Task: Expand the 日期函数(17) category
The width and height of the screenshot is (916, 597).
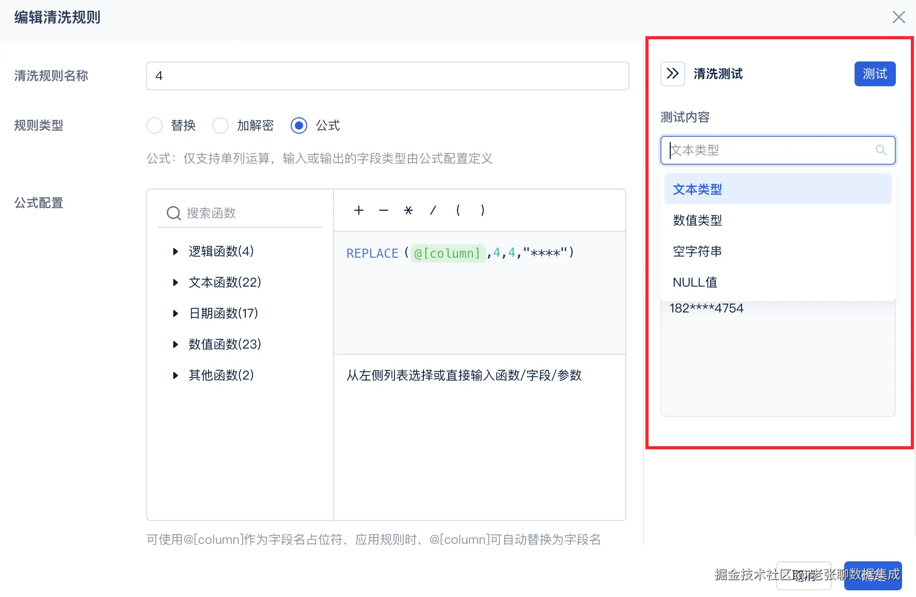Action: coord(176,313)
